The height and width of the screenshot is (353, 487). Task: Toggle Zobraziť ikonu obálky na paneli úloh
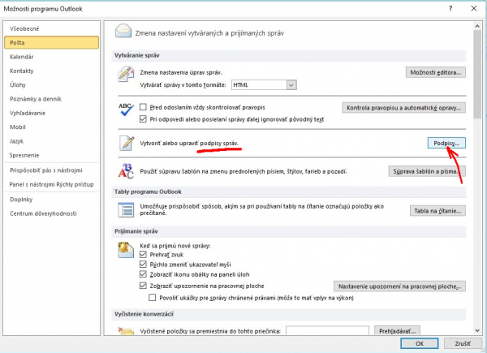143,274
